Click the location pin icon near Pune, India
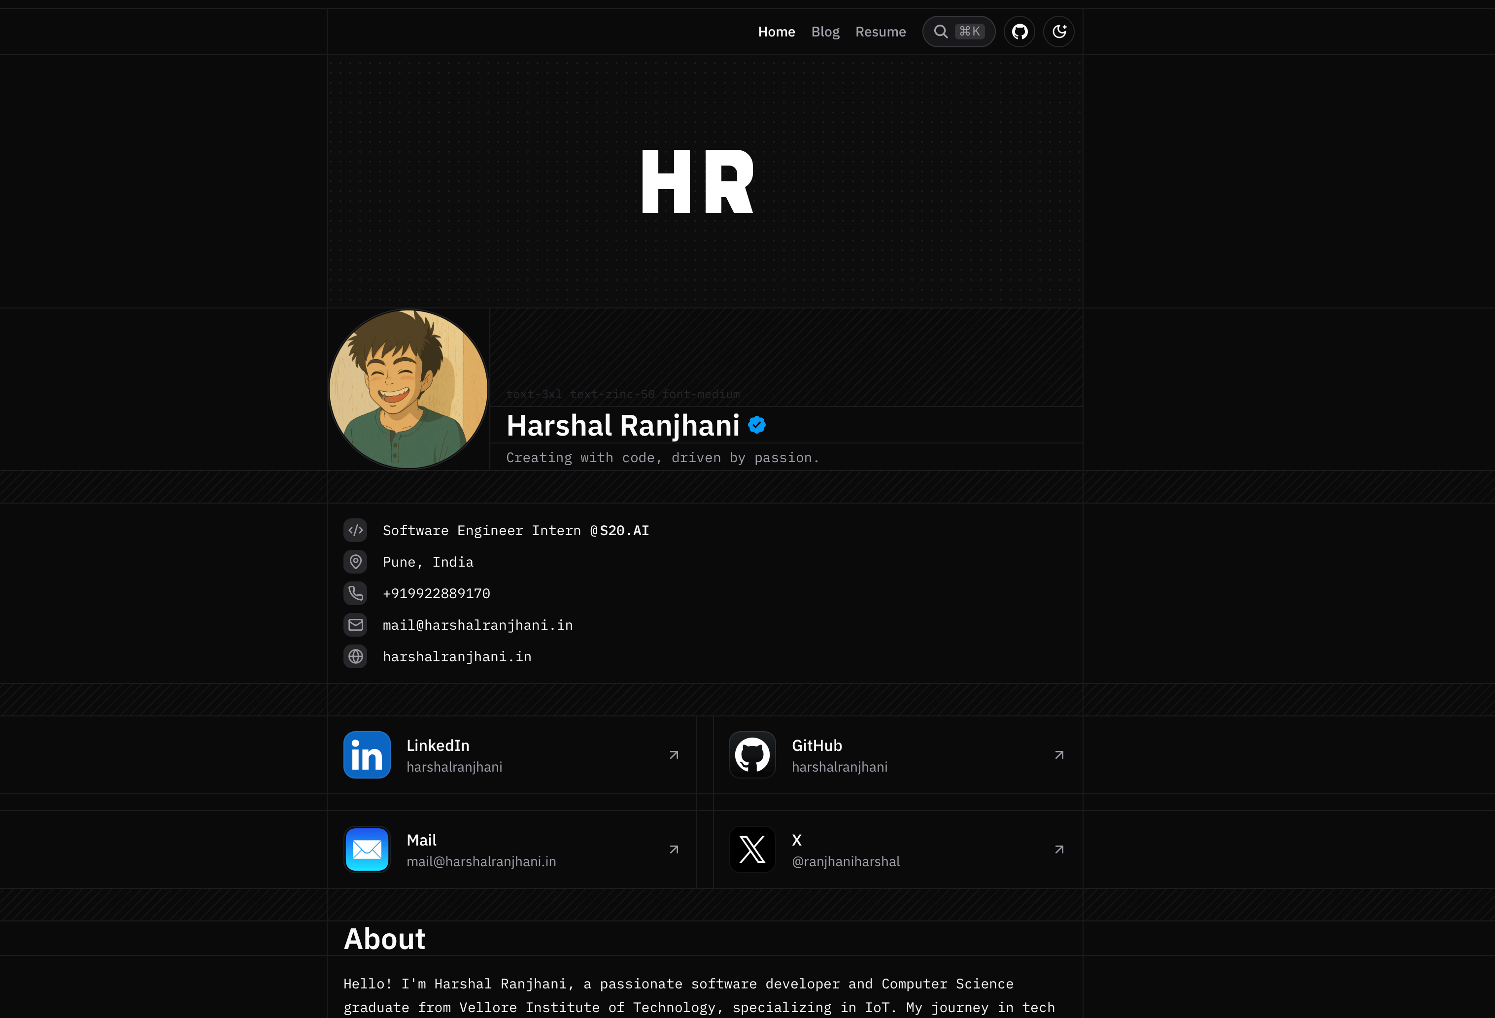1495x1018 pixels. point(355,561)
